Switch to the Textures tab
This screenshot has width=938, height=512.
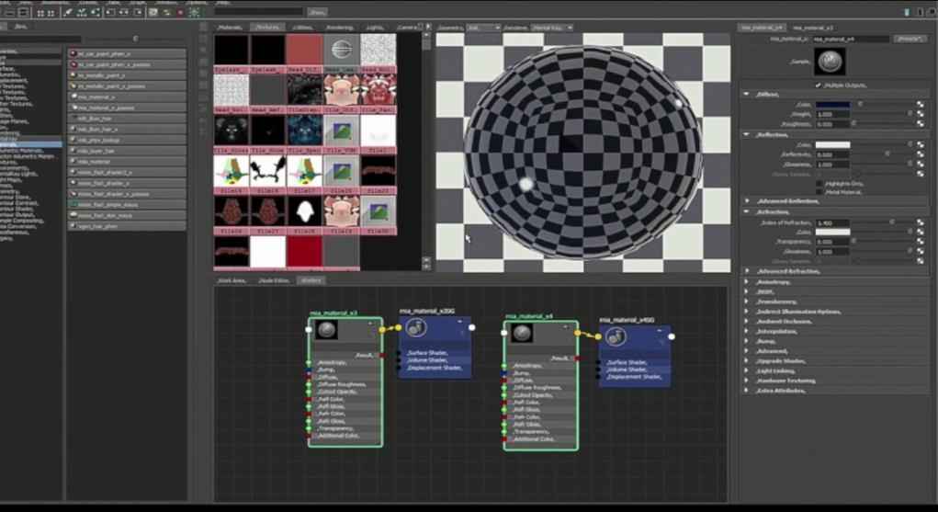pyautogui.click(x=267, y=28)
